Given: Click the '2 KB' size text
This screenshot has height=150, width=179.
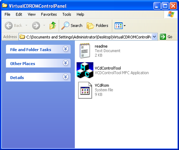Looking at the screenshot, I should pyautogui.click(x=98, y=55).
